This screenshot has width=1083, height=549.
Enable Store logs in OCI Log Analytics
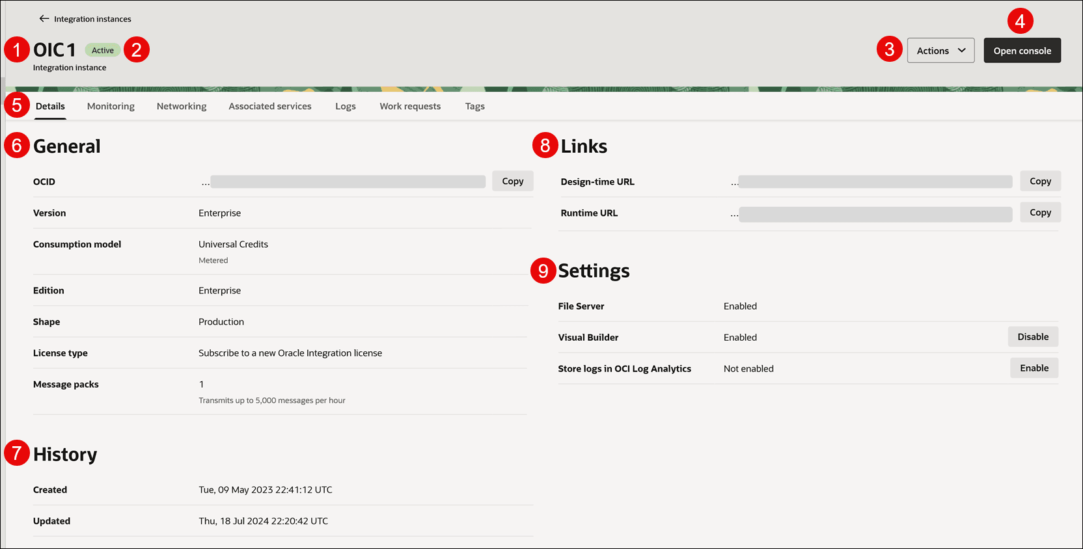[1034, 368]
